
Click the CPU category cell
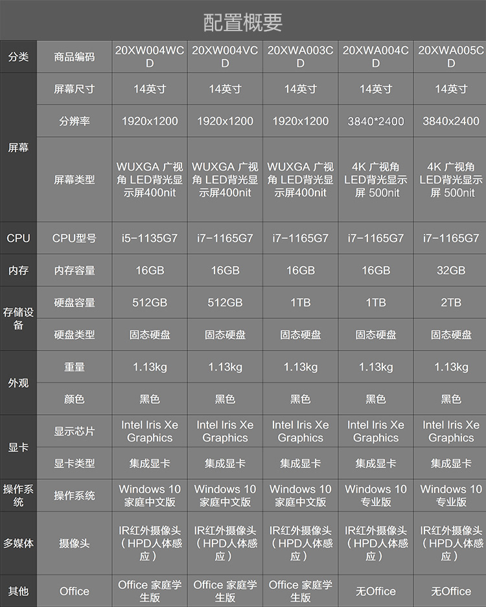click(x=18, y=238)
